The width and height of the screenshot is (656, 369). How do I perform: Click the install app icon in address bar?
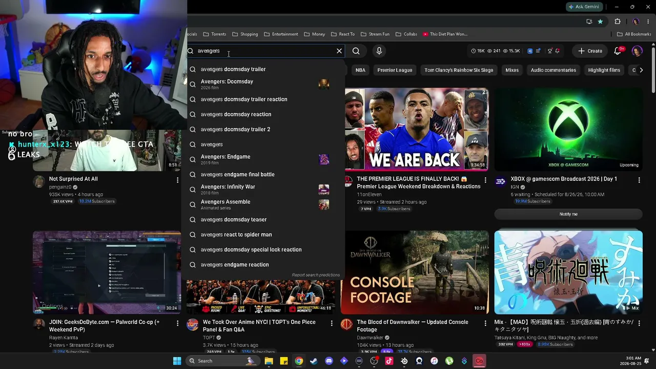pos(589,22)
